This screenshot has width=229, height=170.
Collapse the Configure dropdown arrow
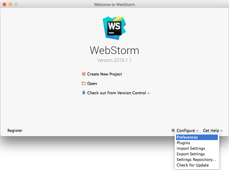(x=198, y=131)
